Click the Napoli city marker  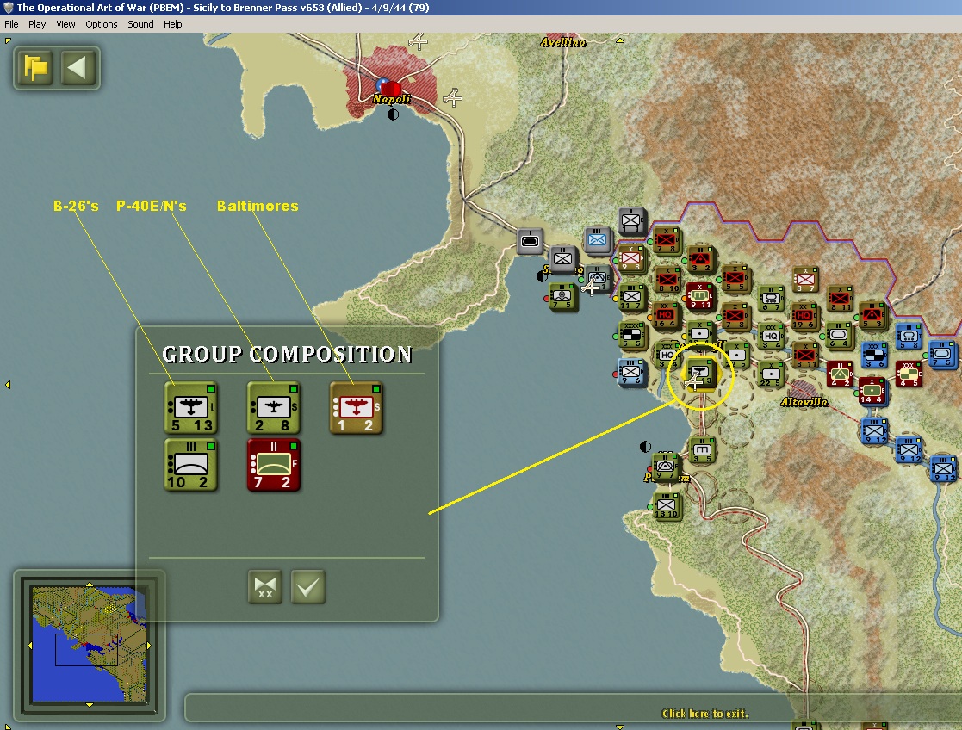[390, 90]
